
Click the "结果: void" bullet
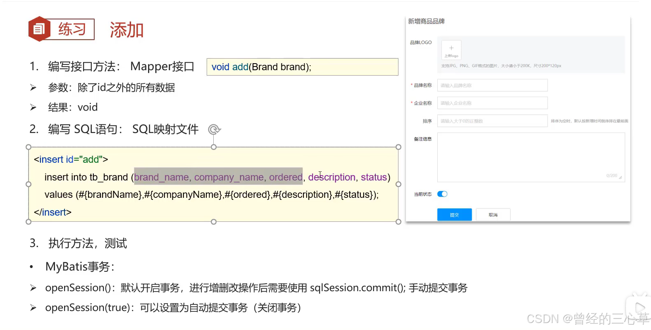click(x=64, y=107)
